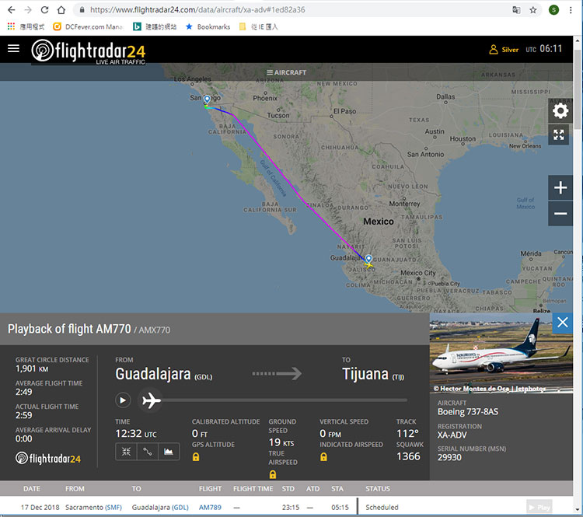
Task: Click the FLIGHT TIME column header
Action: [253, 489]
